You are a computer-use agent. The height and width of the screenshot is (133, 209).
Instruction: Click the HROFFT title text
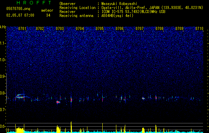tap(34, 3)
